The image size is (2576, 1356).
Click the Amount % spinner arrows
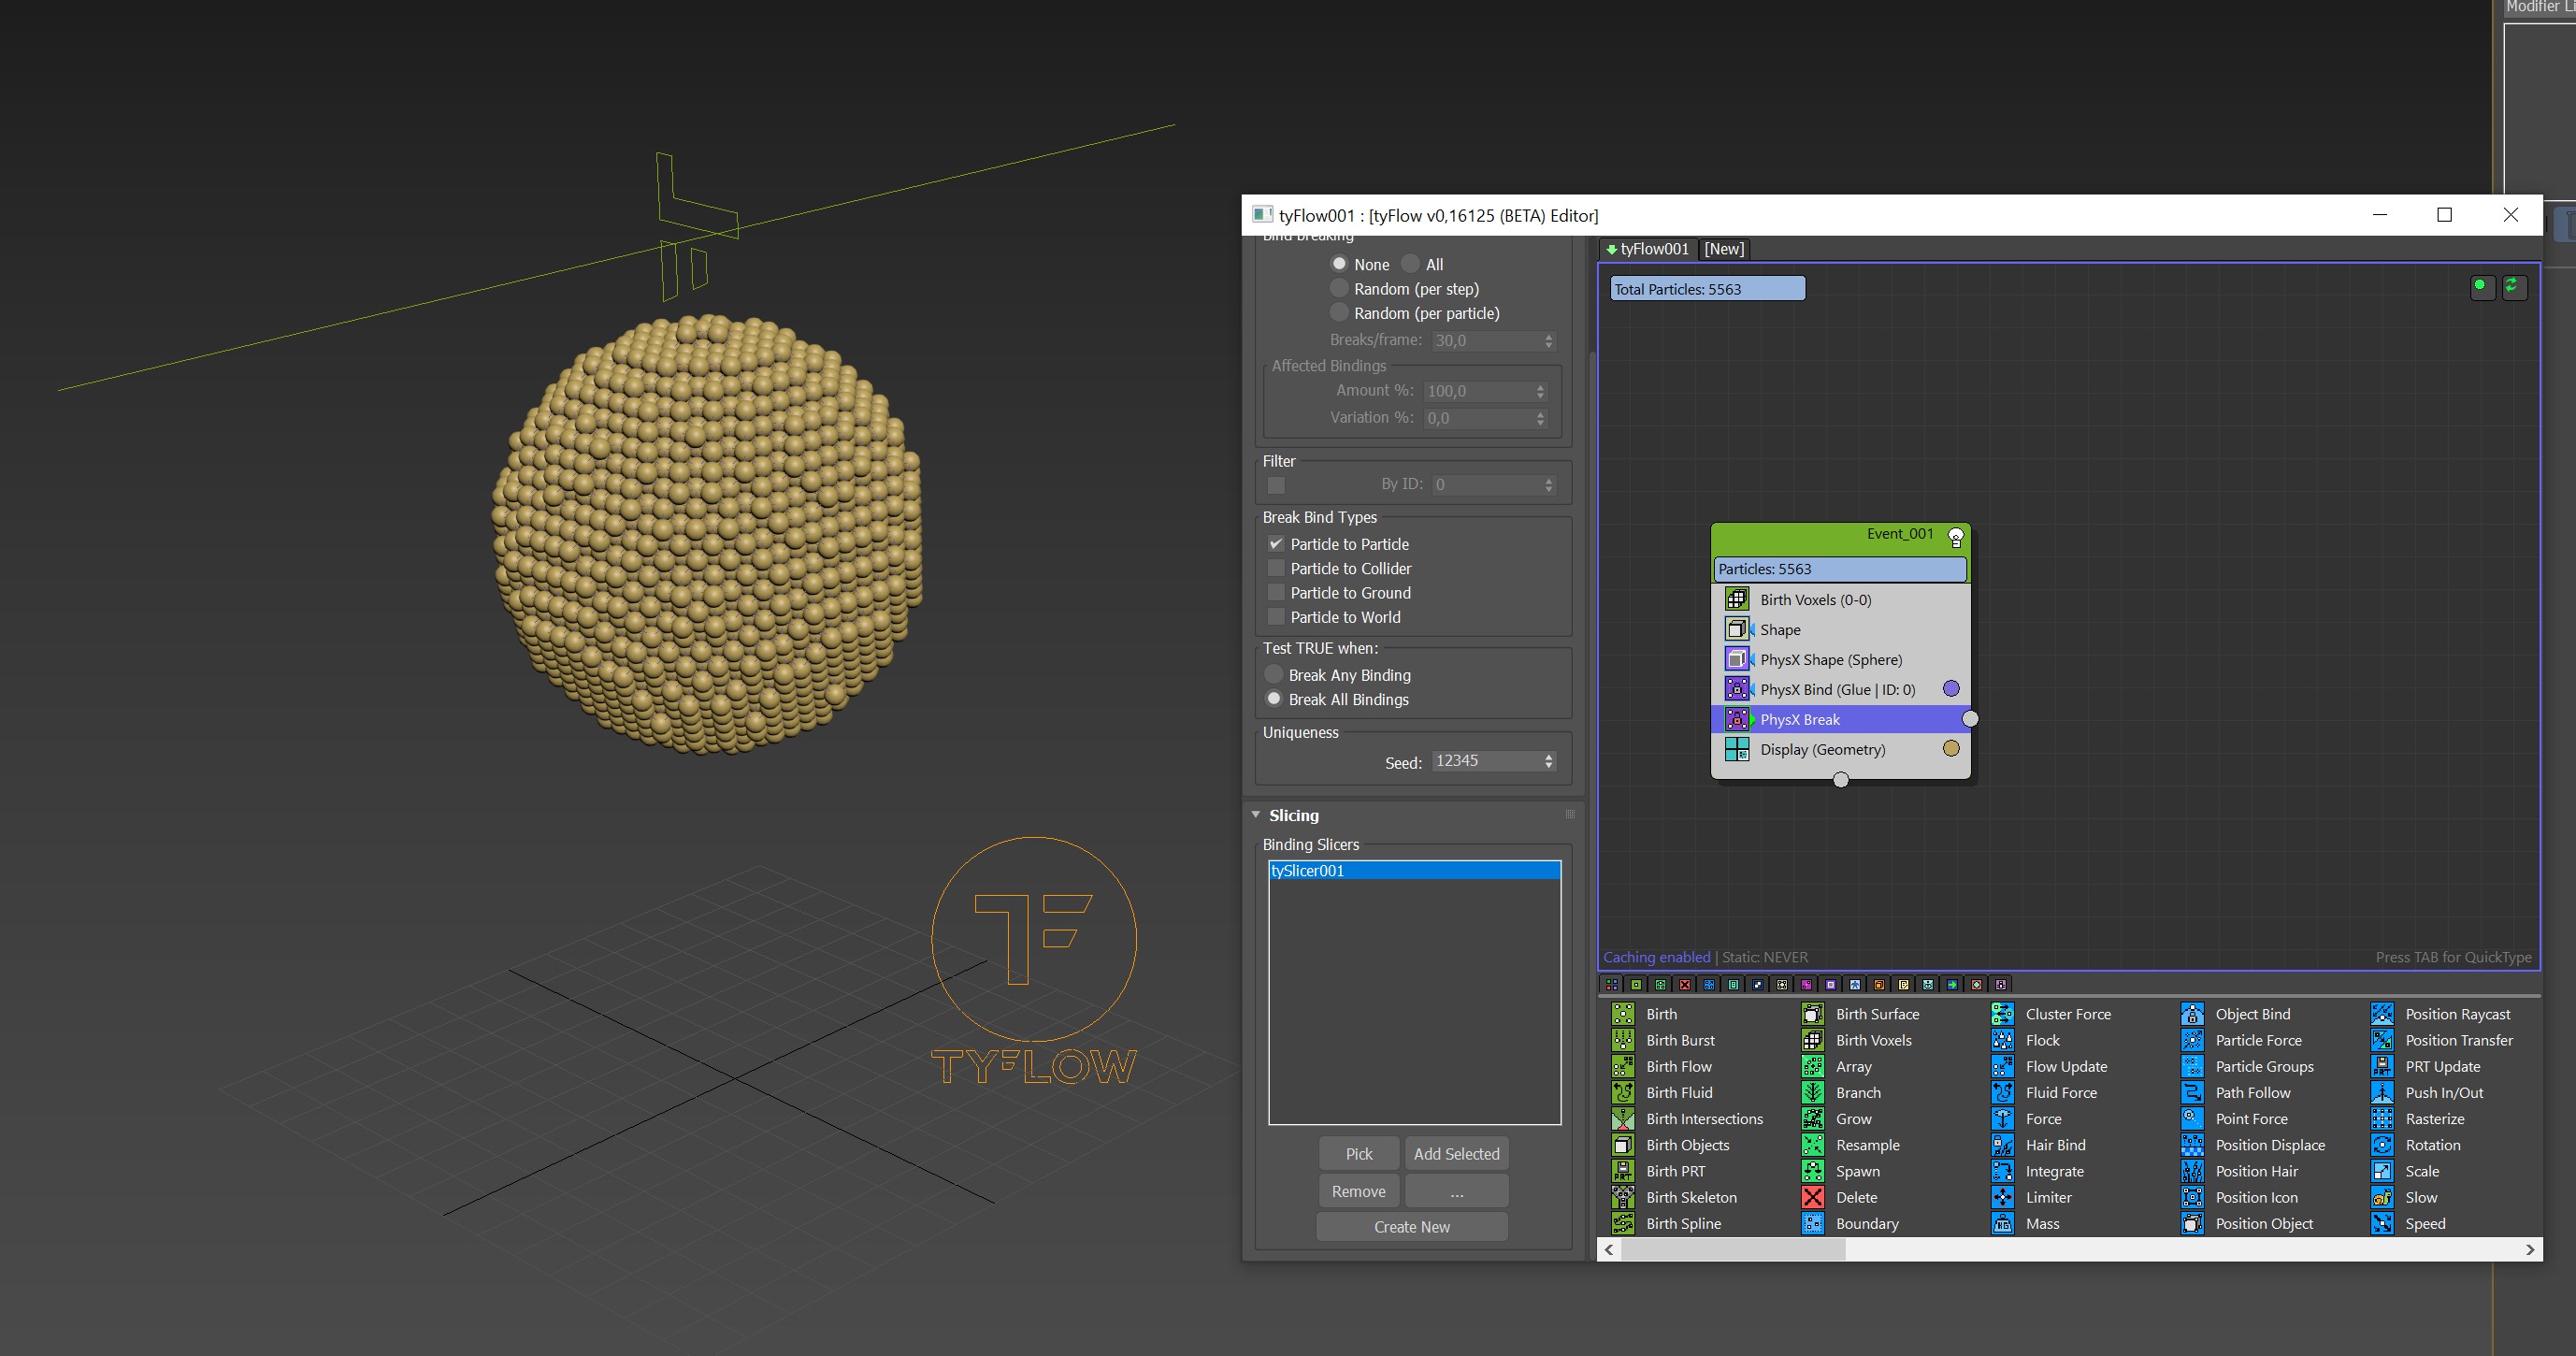[x=1540, y=391]
